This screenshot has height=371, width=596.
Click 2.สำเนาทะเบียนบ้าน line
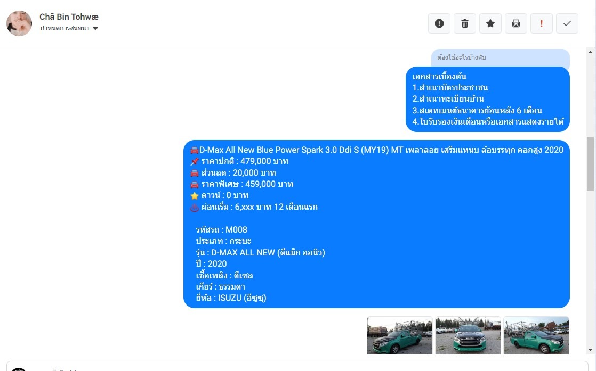[x=448, y=99]
